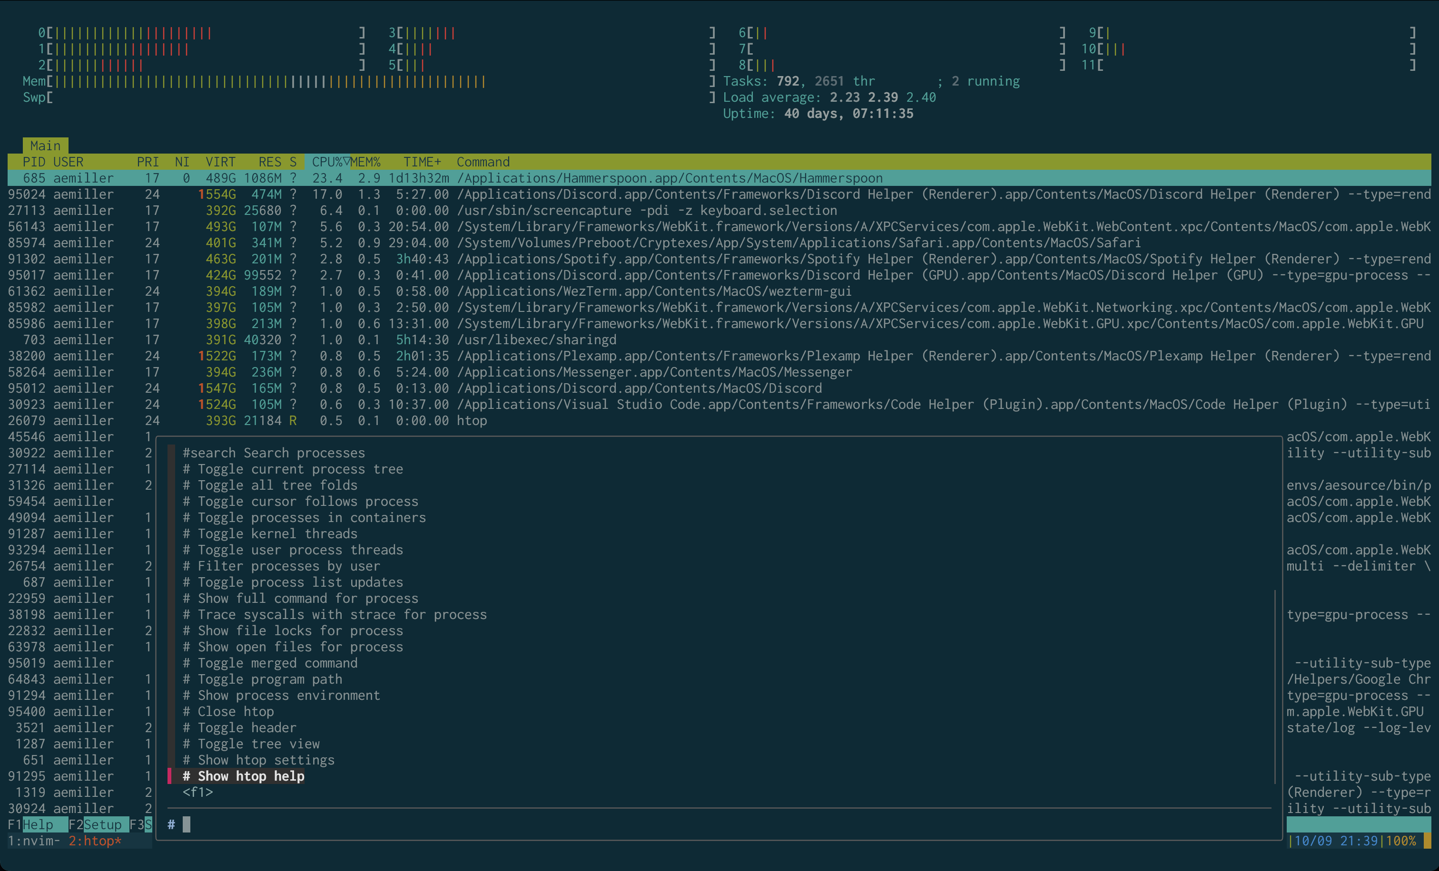Sort by MEM% column header

[x=365, y=162]
